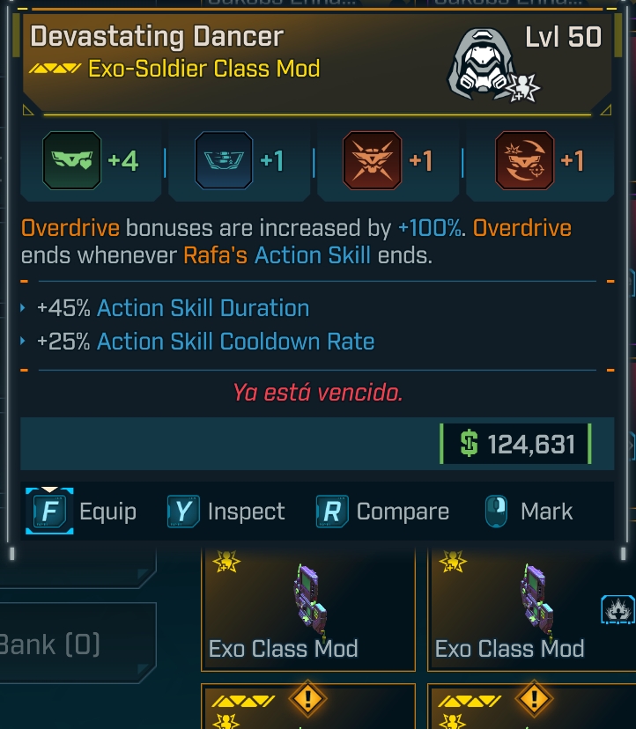Click the green dollar sign currency icon
Viewport: 636px width, 729px height.
click(x=470, y=444)
